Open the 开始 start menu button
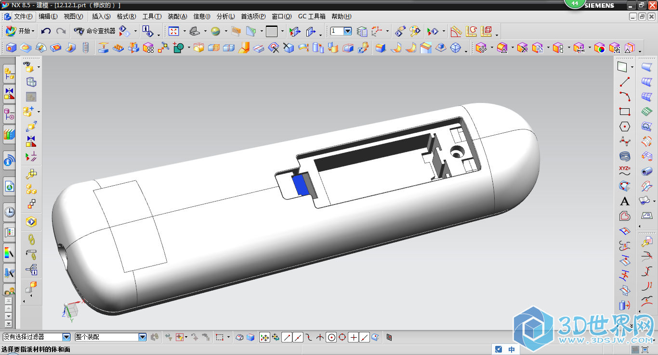 [20, 31]
